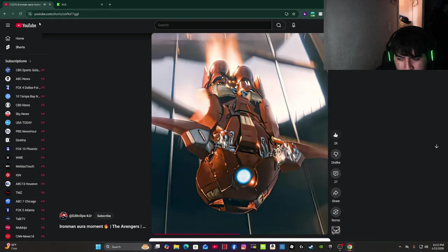Go to the next short with down arrow

coord(436,146)
